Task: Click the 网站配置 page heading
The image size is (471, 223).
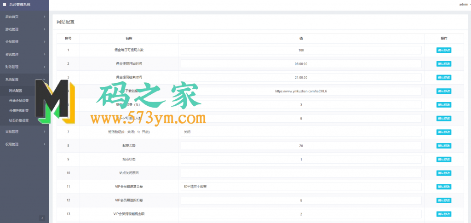Action: point(65,22)
